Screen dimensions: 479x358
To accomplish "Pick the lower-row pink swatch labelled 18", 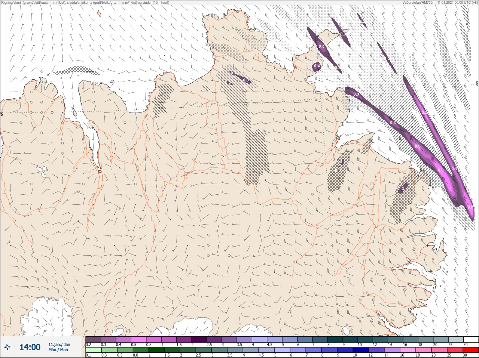I will [x=423, y=350].
